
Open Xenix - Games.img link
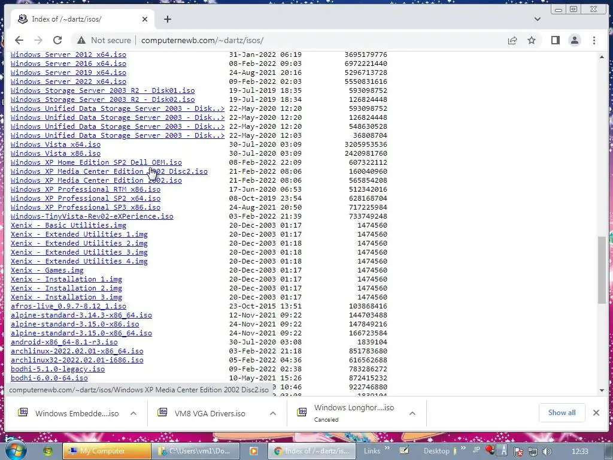47,270
